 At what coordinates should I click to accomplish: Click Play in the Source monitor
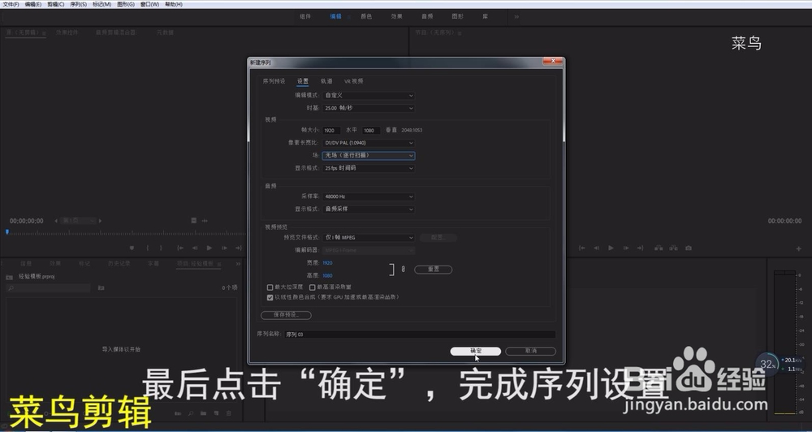click(x=209, y=248)
